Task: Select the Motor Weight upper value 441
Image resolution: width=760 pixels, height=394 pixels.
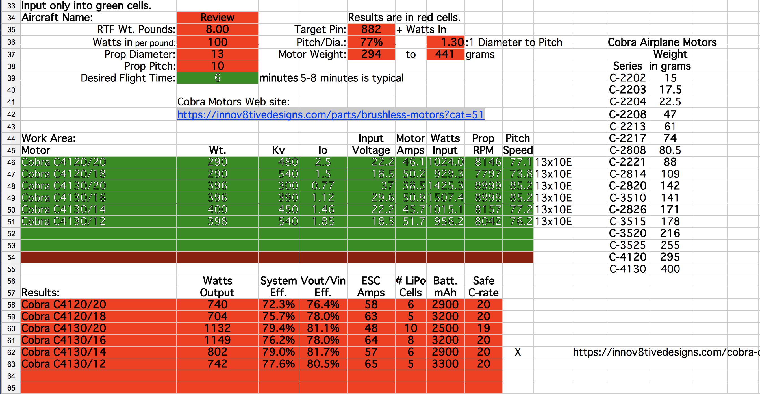Action: pyautogui.click(x=445, y=54)
